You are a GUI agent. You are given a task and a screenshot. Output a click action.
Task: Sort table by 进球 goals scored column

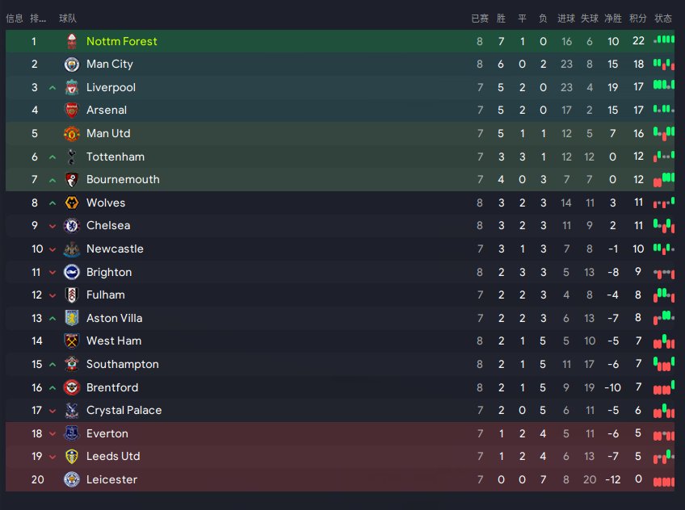point(566,19)
